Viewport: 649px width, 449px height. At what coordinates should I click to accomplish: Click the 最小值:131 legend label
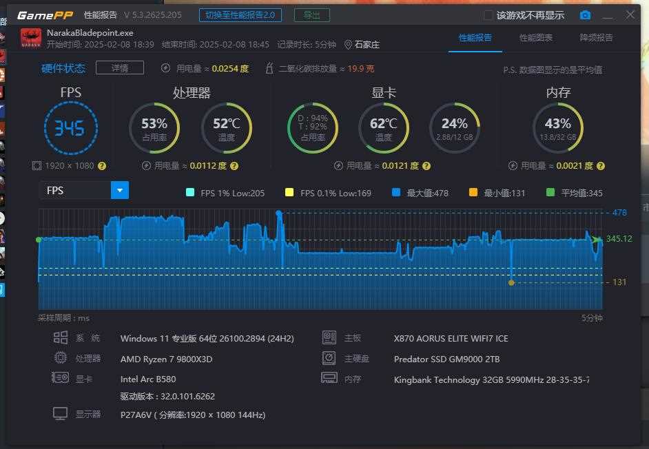click(x=504, y=193)
